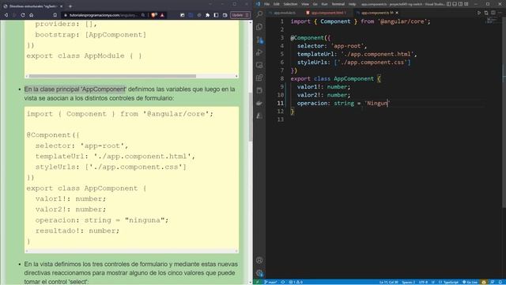This screenshot has width=506, height=285.
Task: Click the main branch in status bar
Action: click(270, 282)
